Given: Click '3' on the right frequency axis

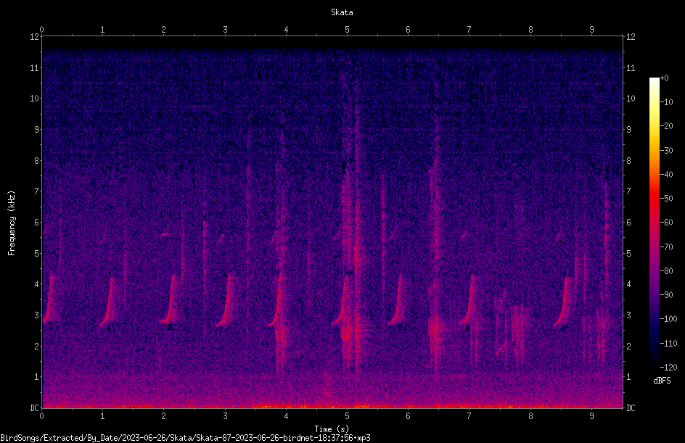Looking at the screenshot, I should pos(628,315).
